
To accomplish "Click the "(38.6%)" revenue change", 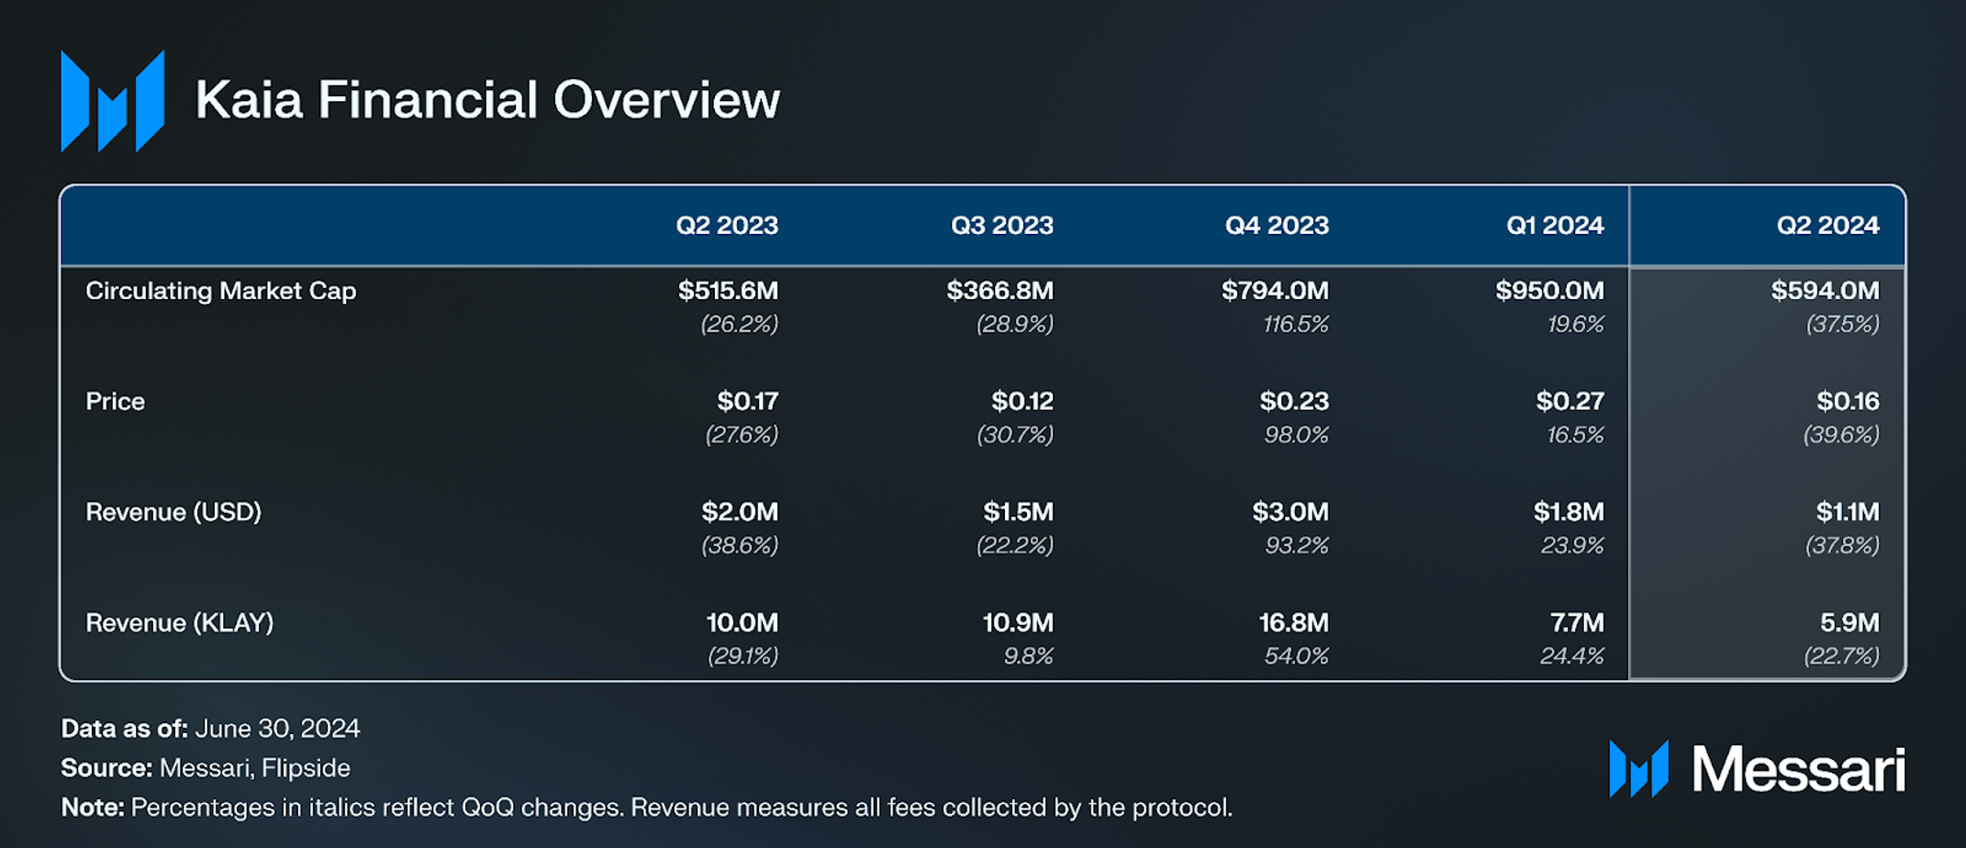I will [740, 545].
